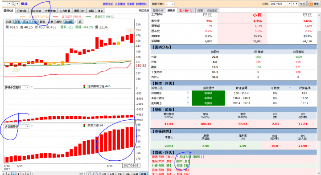This screenshot has width=321, height=175.
Task: Click help icon next to 多空趨勢線 dropdown
Action: (32, 126)
